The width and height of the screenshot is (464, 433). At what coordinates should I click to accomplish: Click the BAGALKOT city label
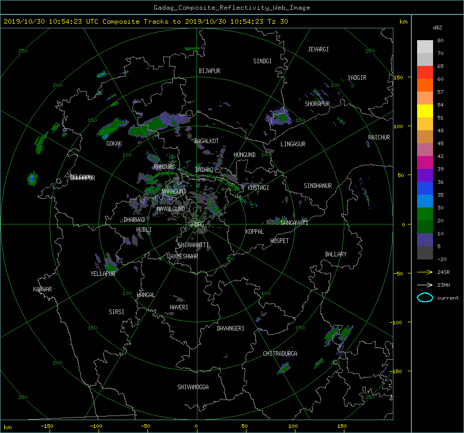[206, 141]
